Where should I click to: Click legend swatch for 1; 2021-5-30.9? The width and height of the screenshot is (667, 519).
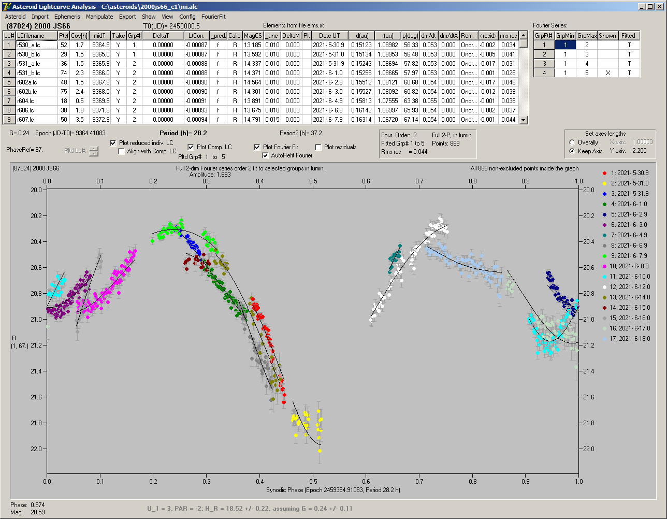pos(605,173)
